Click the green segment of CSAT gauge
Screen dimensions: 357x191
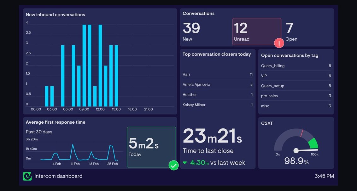click(x=313, y=143)
